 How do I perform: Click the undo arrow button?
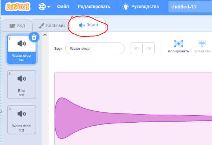[137, 48]
